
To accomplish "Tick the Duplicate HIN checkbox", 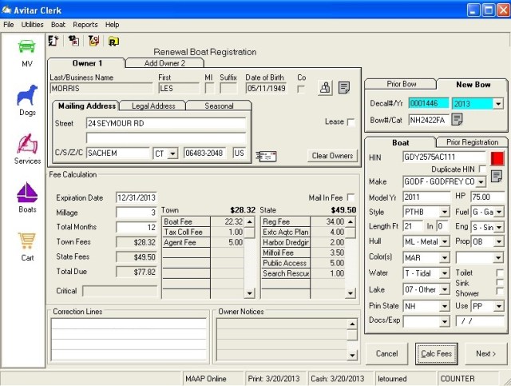I will click(x=481, y=169).
